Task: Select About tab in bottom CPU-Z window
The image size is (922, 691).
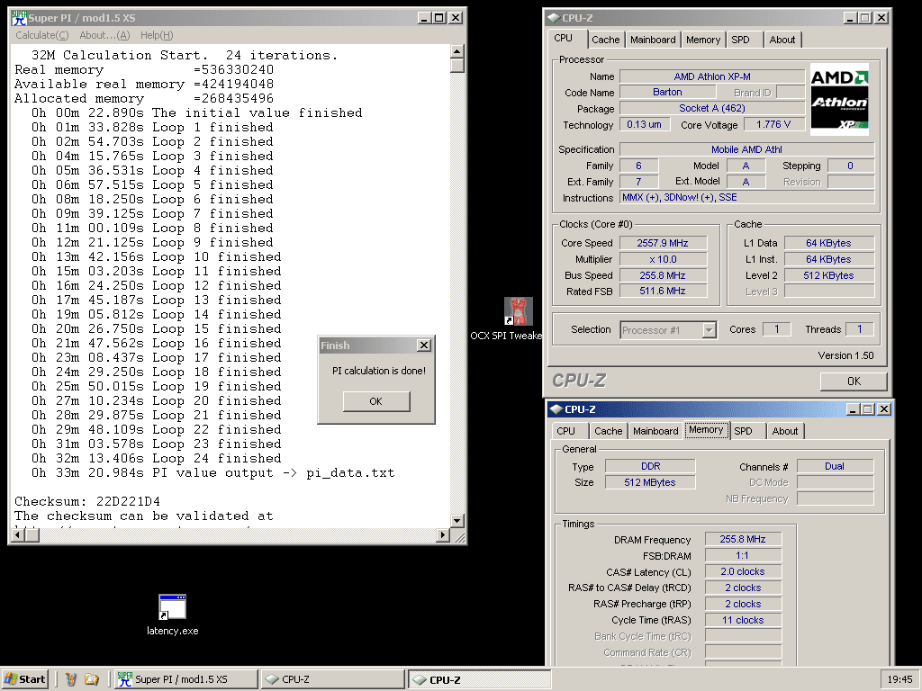Action: coord(785,431)
